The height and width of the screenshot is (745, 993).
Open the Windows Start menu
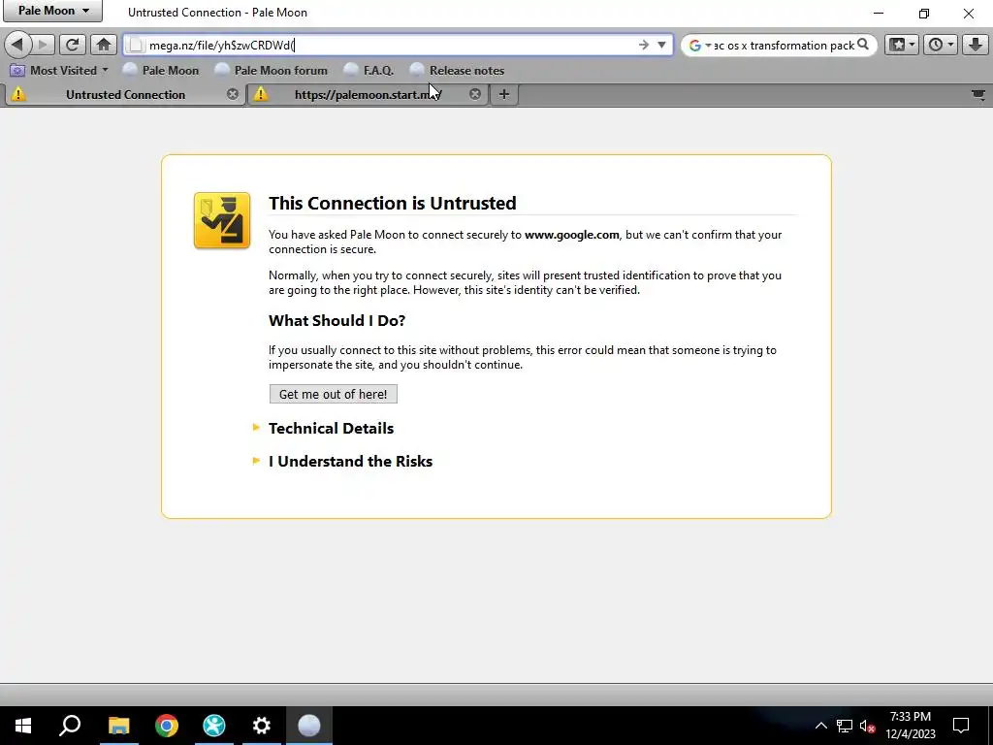(x=23, y=726)
